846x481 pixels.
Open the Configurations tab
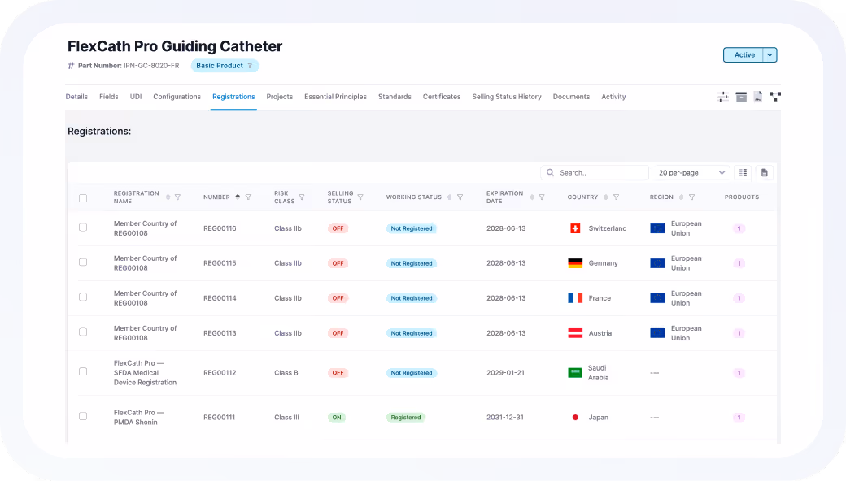[x=177, y=97]
